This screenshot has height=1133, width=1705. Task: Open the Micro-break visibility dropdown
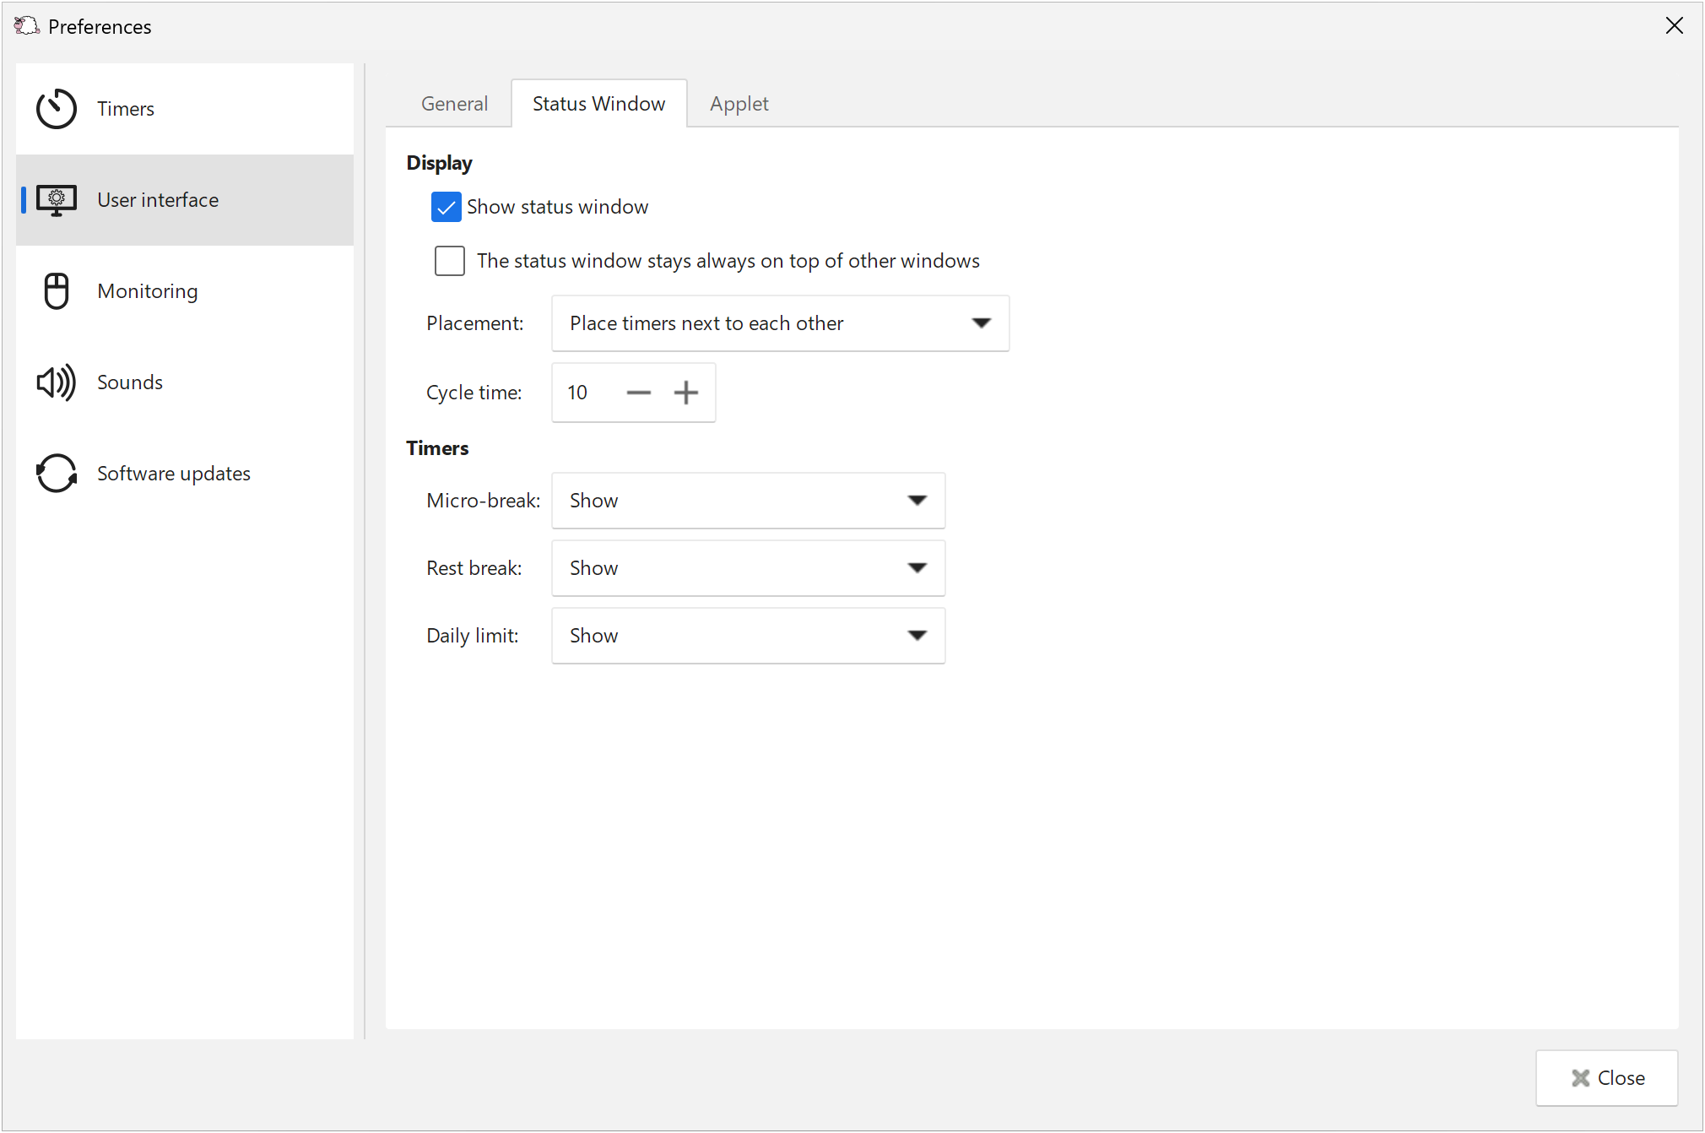749,501
